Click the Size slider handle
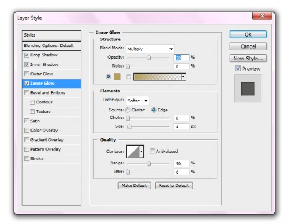The width and height of the screenshot is (288, 223). (x=130, y=127)
